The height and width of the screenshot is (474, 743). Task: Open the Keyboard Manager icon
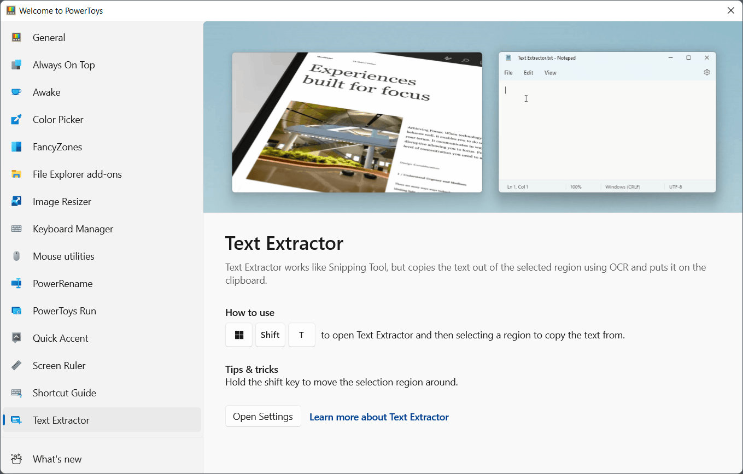tap(17, 229)
